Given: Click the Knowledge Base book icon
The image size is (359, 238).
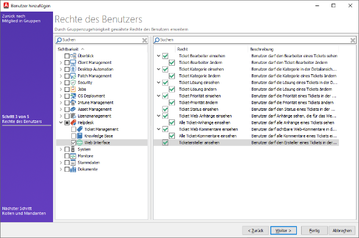Looking at the screenshot, I should click(80, 136).
